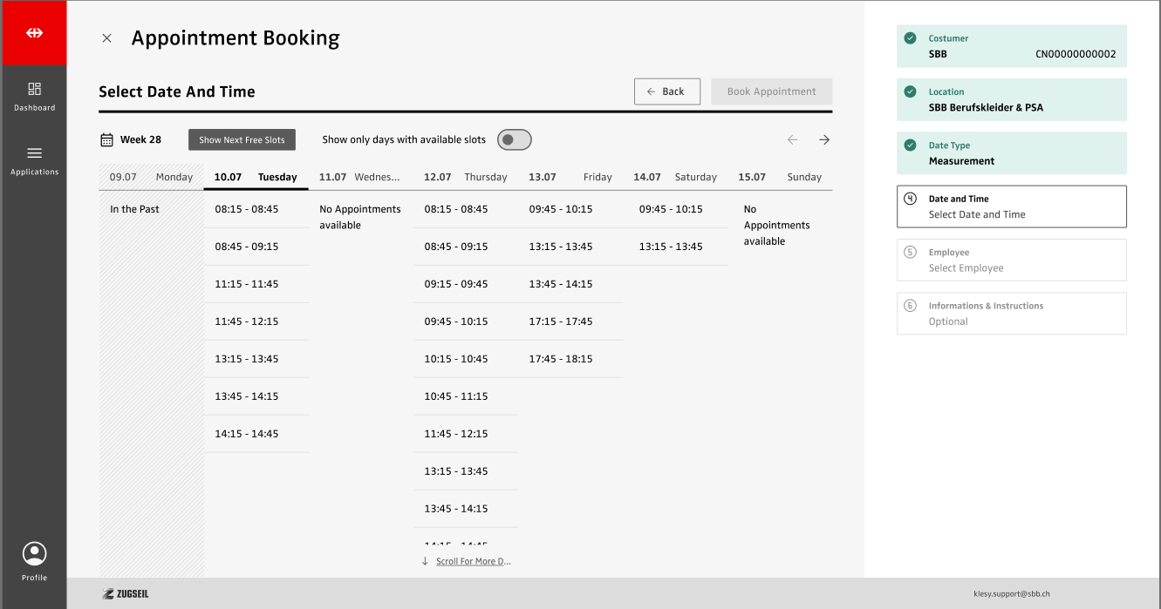Open the Profile icon in sidebar
Image resolution: width=1161 pixels, height=609 pixels.
[x=35, y=554]
